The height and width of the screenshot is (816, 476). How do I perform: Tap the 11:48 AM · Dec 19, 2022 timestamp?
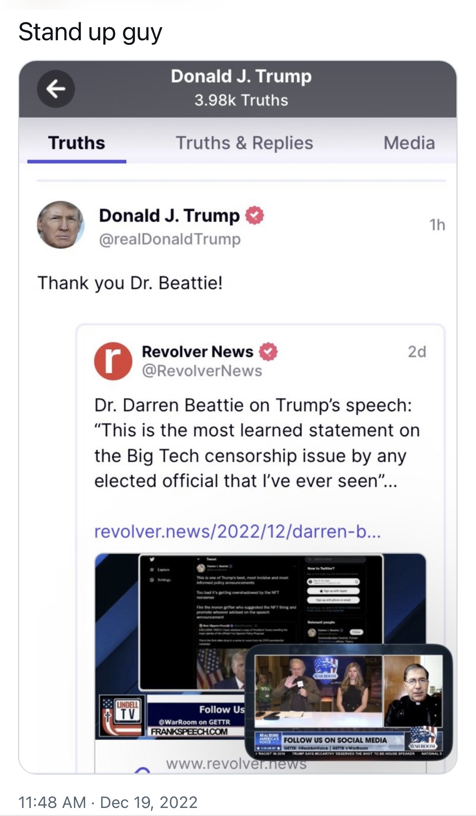[x=108, y=802]
